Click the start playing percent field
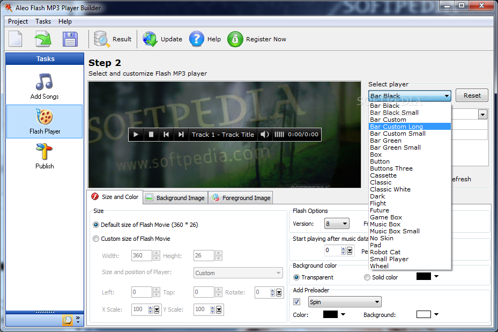The image size is (498, 332). (332, 250)
